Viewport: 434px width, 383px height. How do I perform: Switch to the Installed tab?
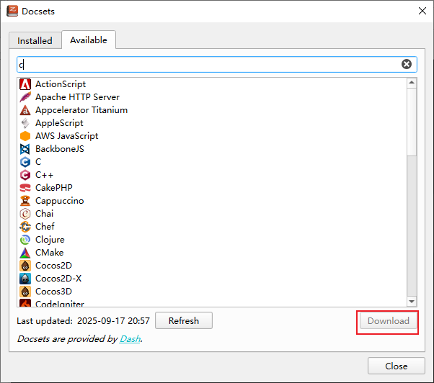[x=35, y=41]
